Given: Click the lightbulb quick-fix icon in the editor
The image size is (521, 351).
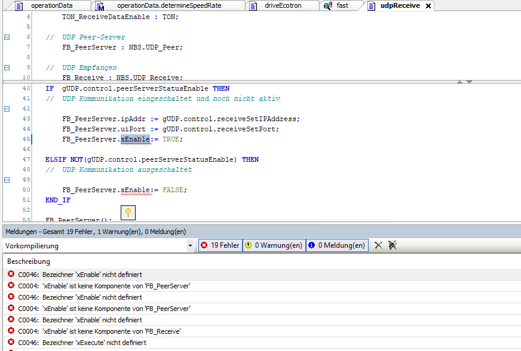Looking at the screenshot, I should 128,213.
